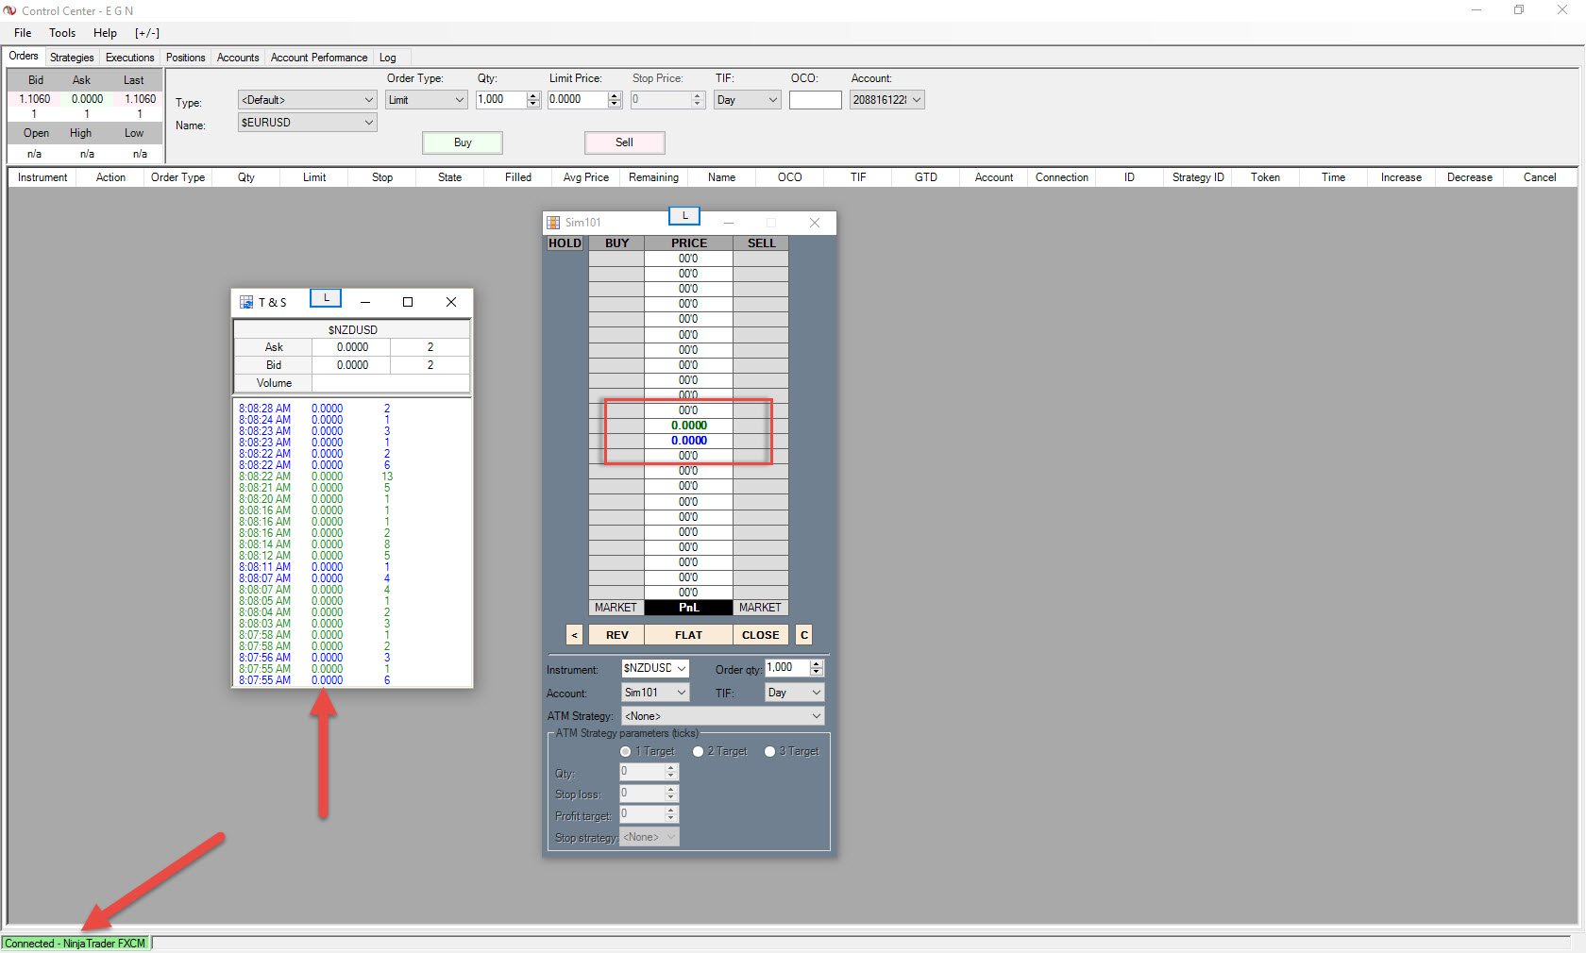Select the 1 Target radio button

pos(625,752)
